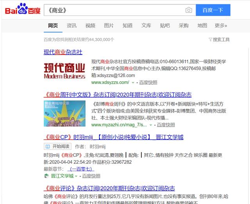Open 《商业CP》时羽mlij 晋江文学城 result link
This screenshot has height=204, width=250.
114,137
